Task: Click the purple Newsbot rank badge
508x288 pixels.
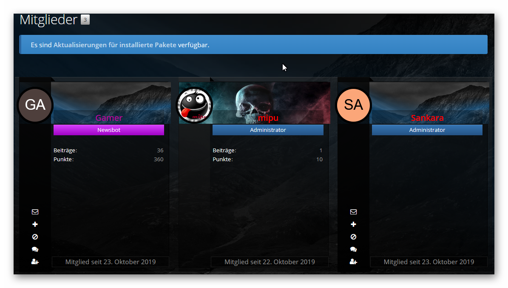Action: [109, 130]
